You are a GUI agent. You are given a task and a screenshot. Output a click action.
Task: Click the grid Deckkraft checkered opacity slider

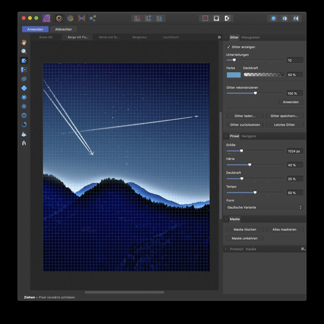(264, 75)
